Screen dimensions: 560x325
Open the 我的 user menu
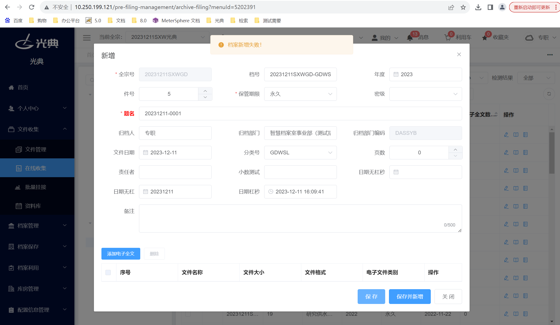[x=385, y=38]
